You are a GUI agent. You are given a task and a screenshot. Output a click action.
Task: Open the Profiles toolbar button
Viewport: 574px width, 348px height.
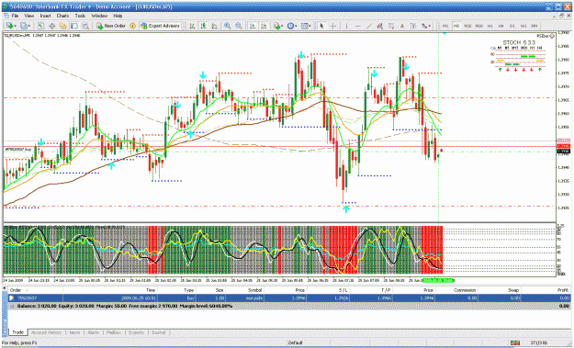[x=25, y=26]
